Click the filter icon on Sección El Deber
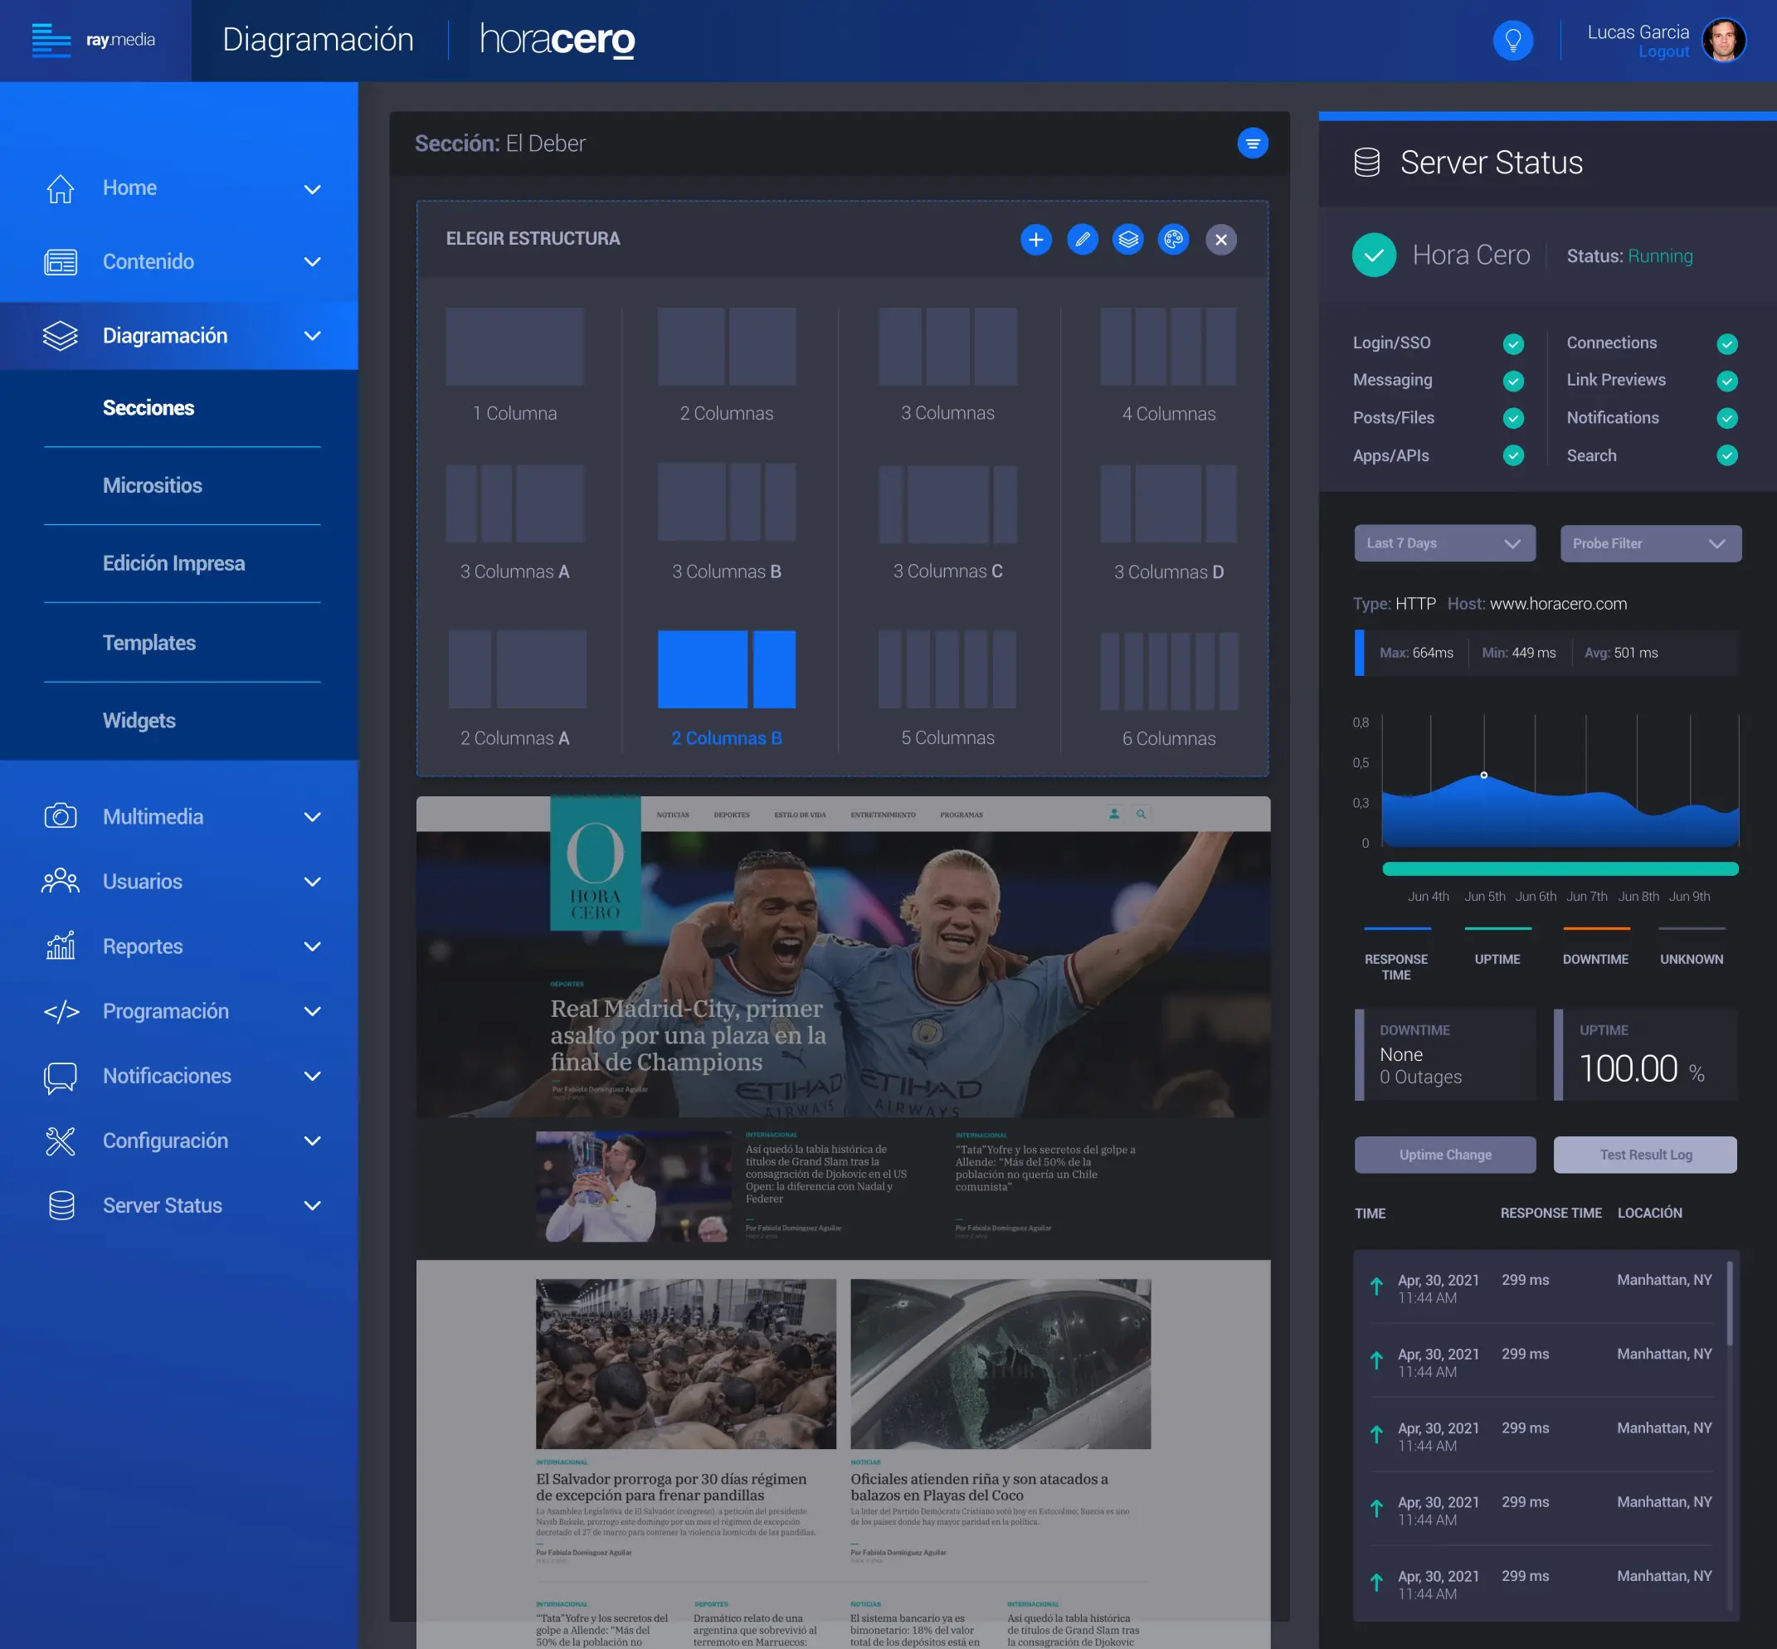 click(1253, 143)
